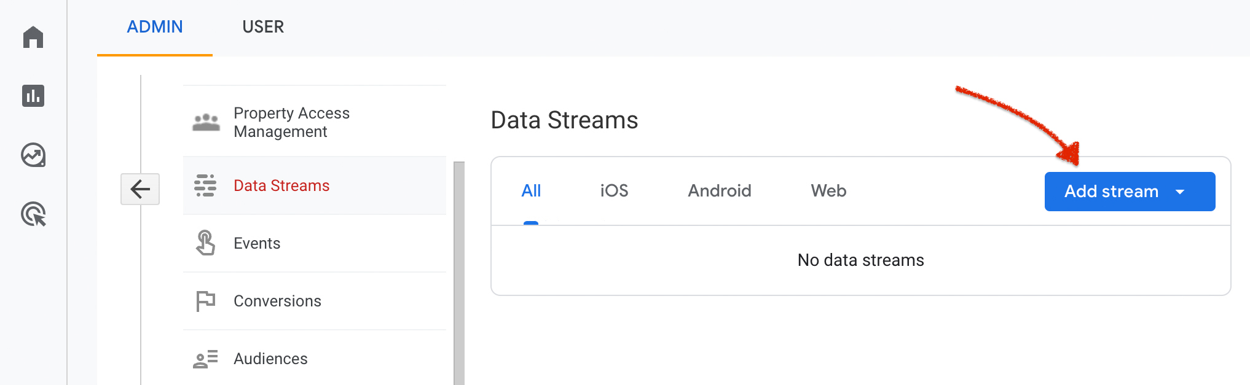Viewport: 1250px width, 385px height.
Task: Click the Audiences person-list icon
Action: [x=205, y=359]
